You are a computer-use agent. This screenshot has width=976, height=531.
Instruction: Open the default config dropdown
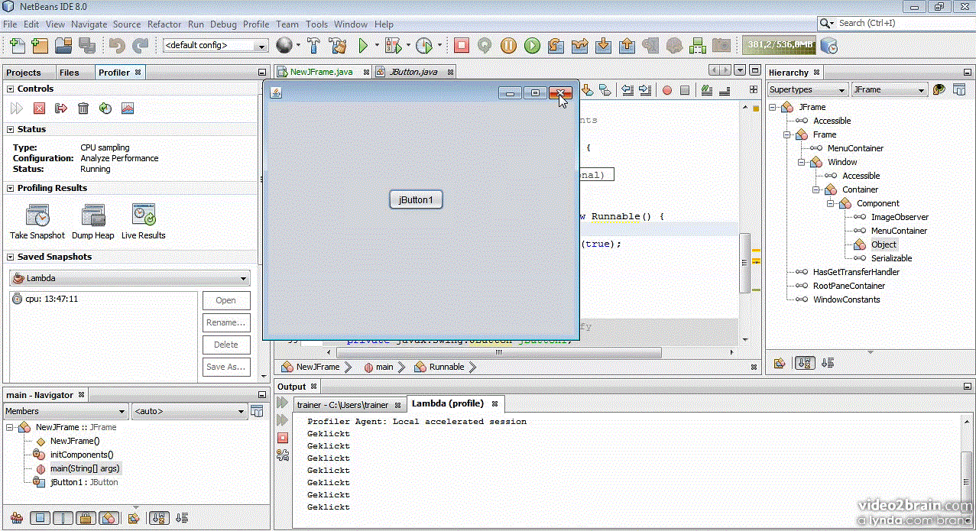tap(216, 46)
